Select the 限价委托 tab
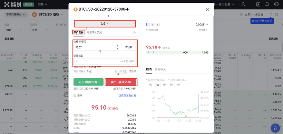 [78, 33]
